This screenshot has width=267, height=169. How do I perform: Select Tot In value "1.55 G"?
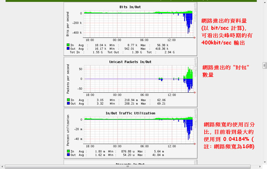pos(98,52)
